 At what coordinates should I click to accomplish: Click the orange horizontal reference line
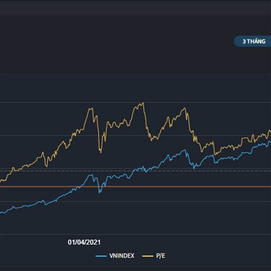[x=135, y=186]
